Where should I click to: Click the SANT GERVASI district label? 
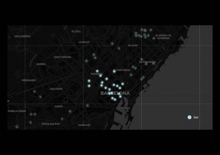(63, 57)
